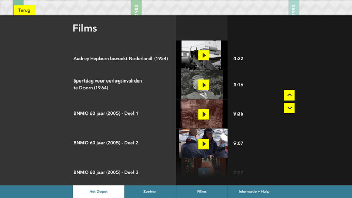Go back with Terug button
352x198 pixels.
tap(24, 10)
